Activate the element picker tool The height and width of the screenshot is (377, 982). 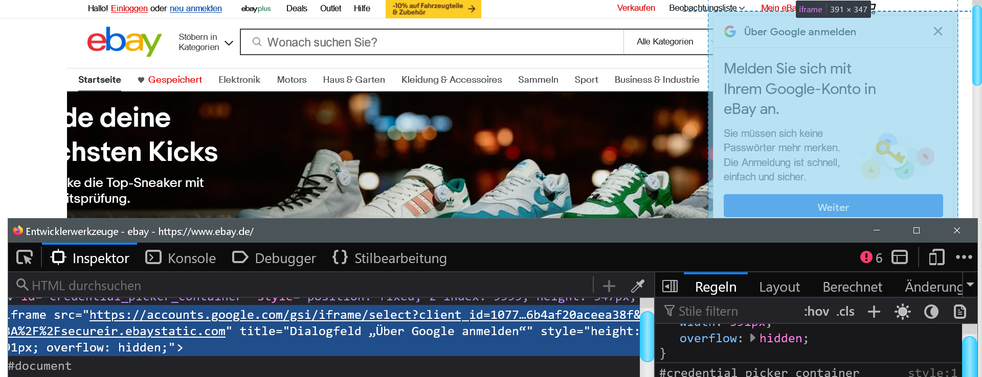(25, 257)
